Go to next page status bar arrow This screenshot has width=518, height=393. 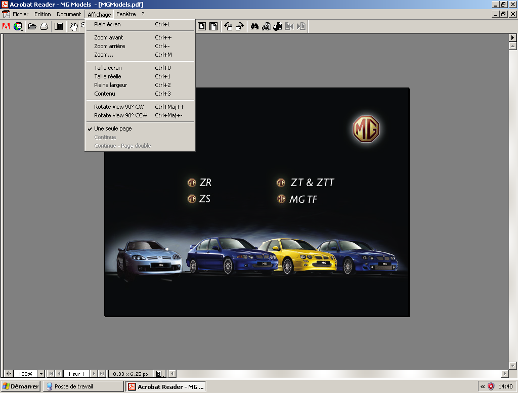tap(94, 374)
